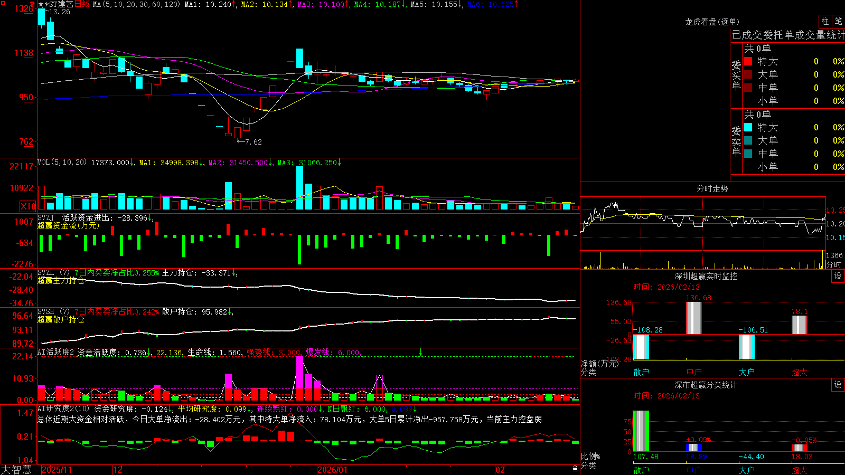Select the 12 month timeline marker

pyautogui.click(x=118, y=470)
